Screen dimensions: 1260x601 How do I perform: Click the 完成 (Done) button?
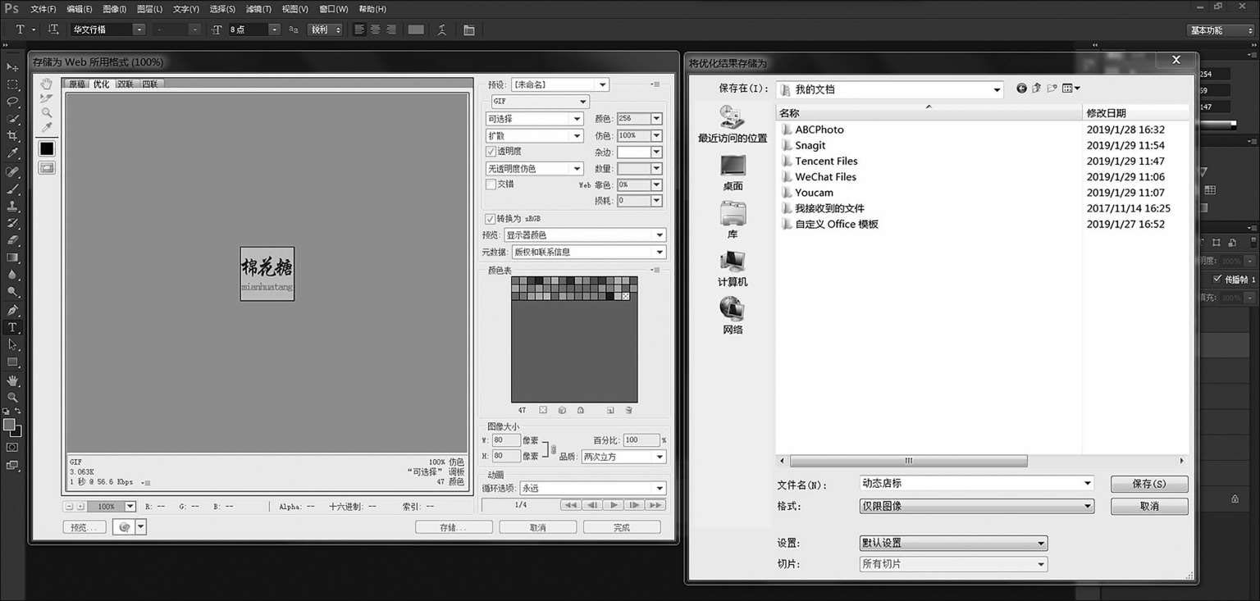tap(622, 527)
